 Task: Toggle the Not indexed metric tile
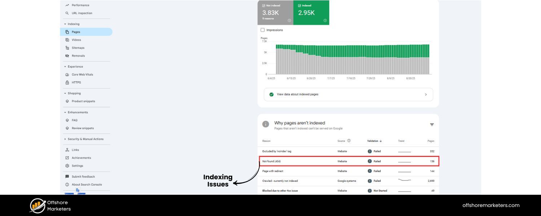coord(276,12)
